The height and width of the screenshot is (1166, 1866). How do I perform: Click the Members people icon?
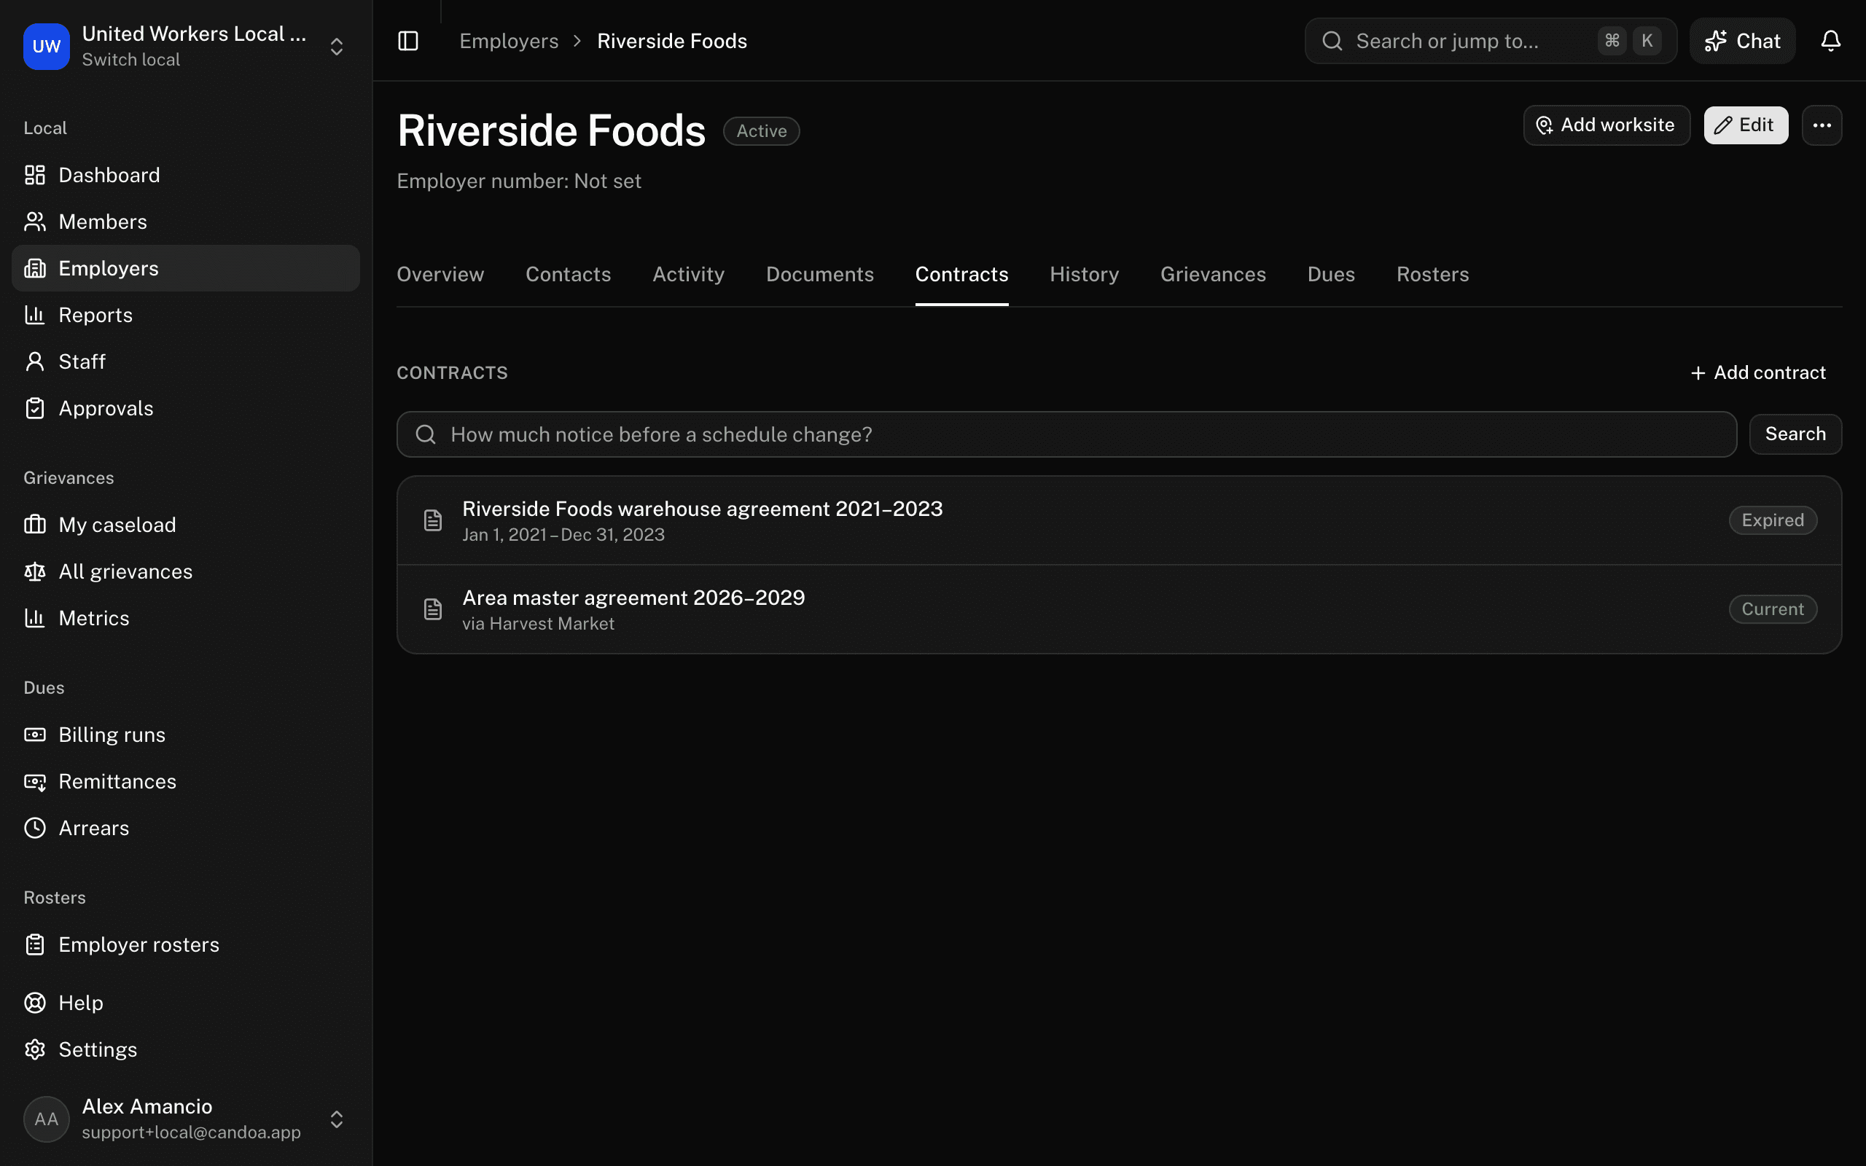point(35,222)
